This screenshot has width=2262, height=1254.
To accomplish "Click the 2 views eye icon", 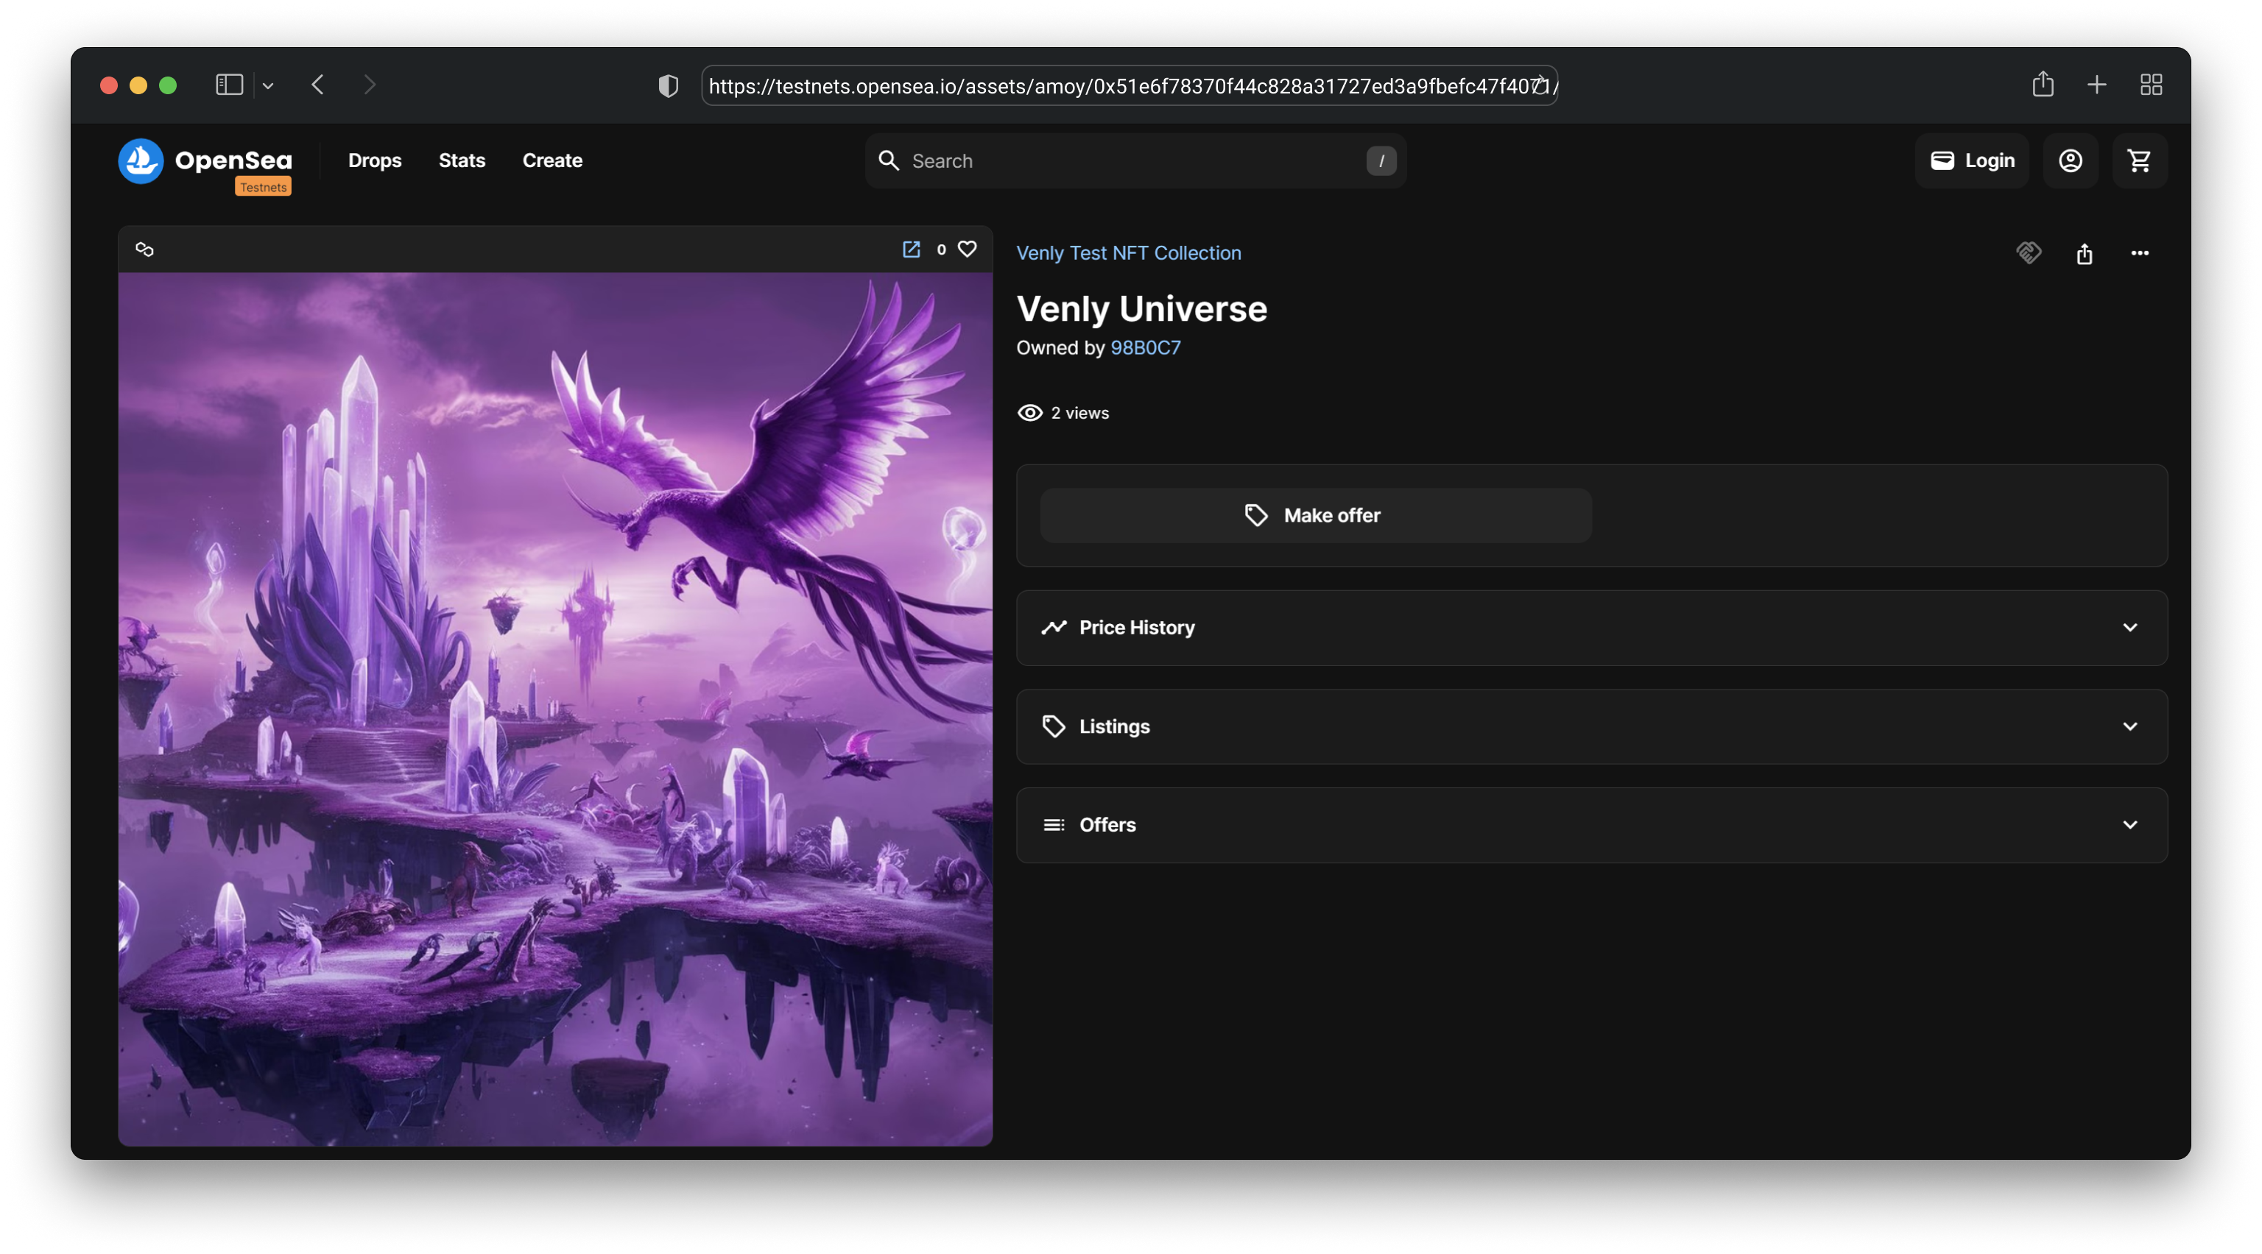I will 1029,414.
